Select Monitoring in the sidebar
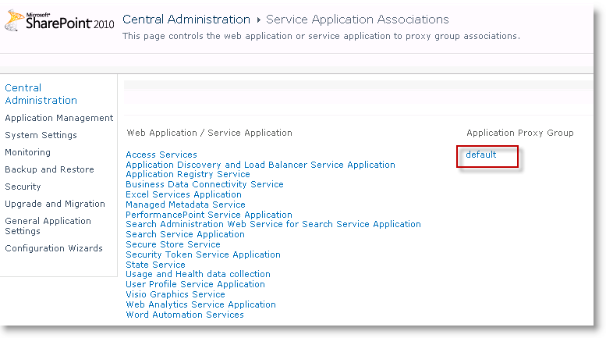606x338 pixels. pos(27,152)
